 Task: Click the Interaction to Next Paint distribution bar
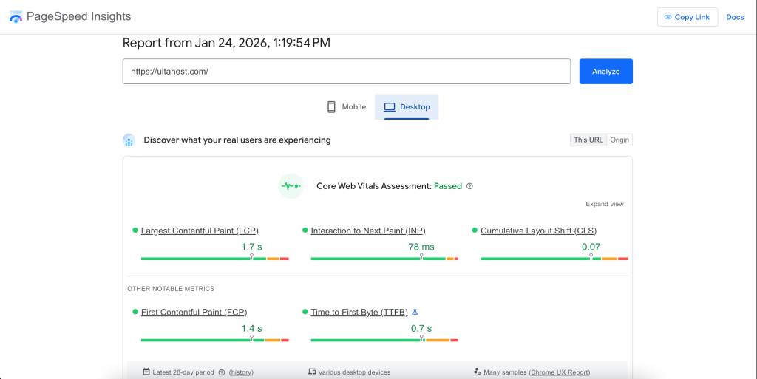384,259
